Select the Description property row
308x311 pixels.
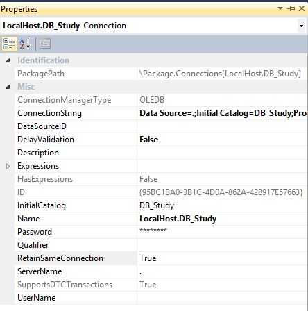pos(161,153)
